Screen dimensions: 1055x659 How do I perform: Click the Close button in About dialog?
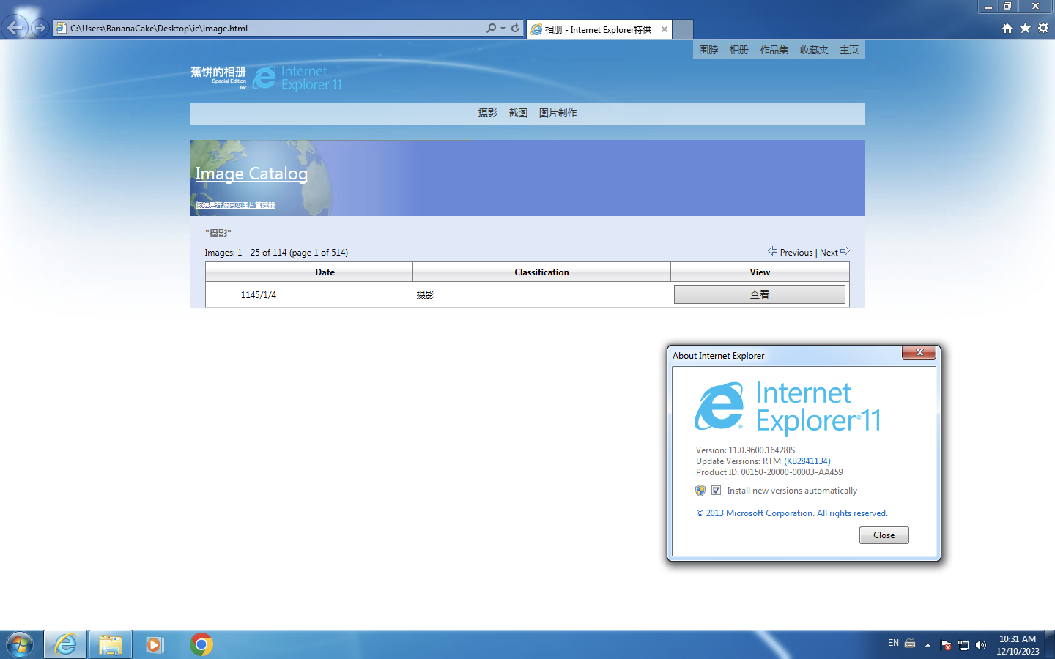[884, 535]
